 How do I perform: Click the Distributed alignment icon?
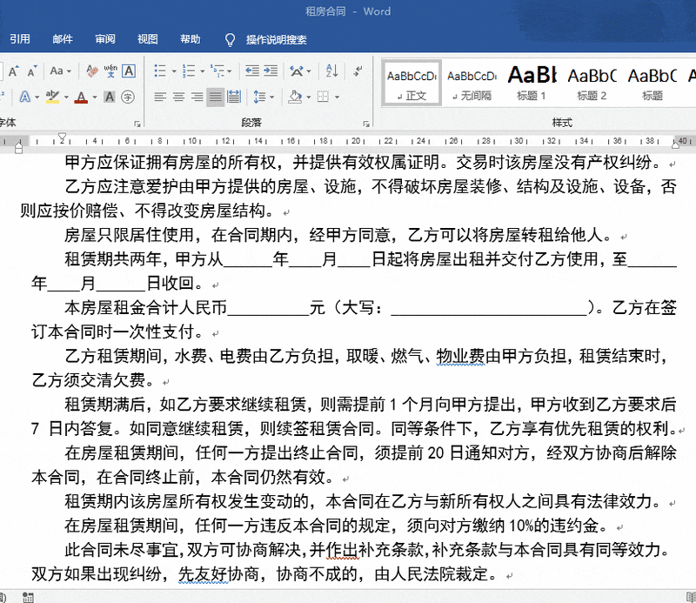click(x=235, y=97)
